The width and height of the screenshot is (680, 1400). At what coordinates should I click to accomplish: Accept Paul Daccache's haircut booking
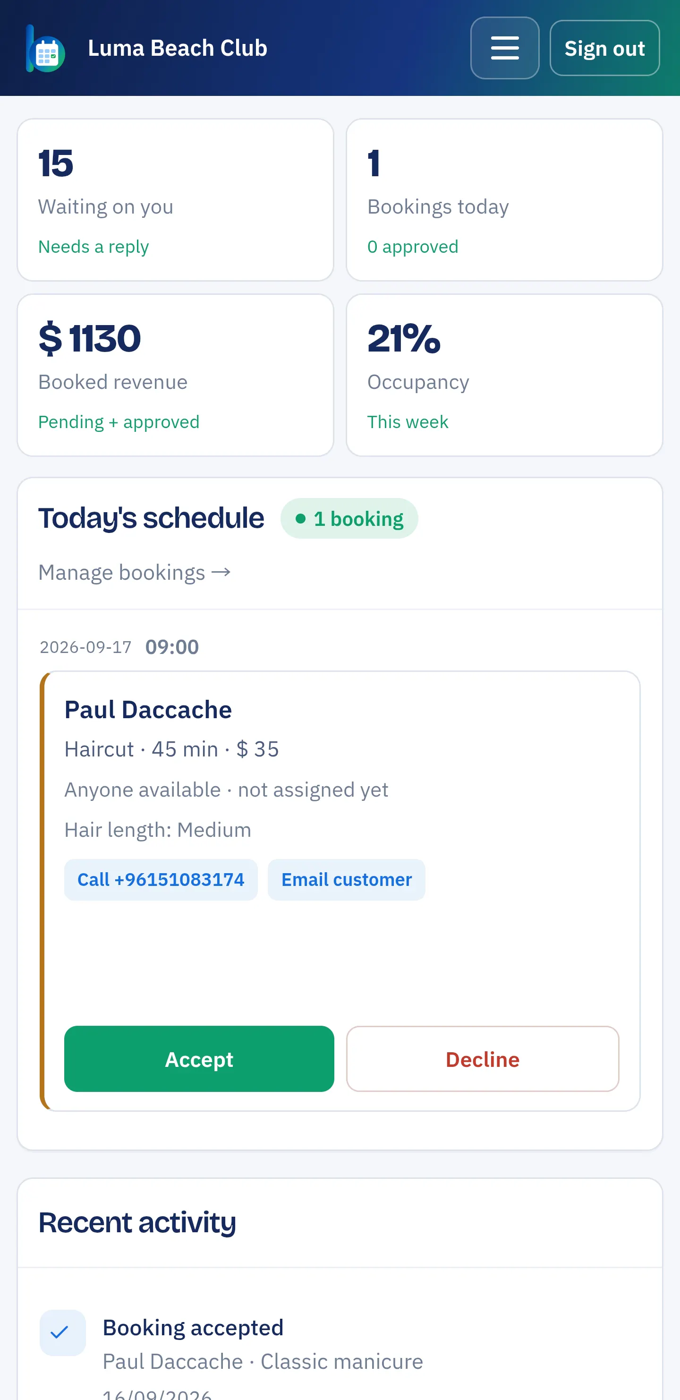(199, 1059)
